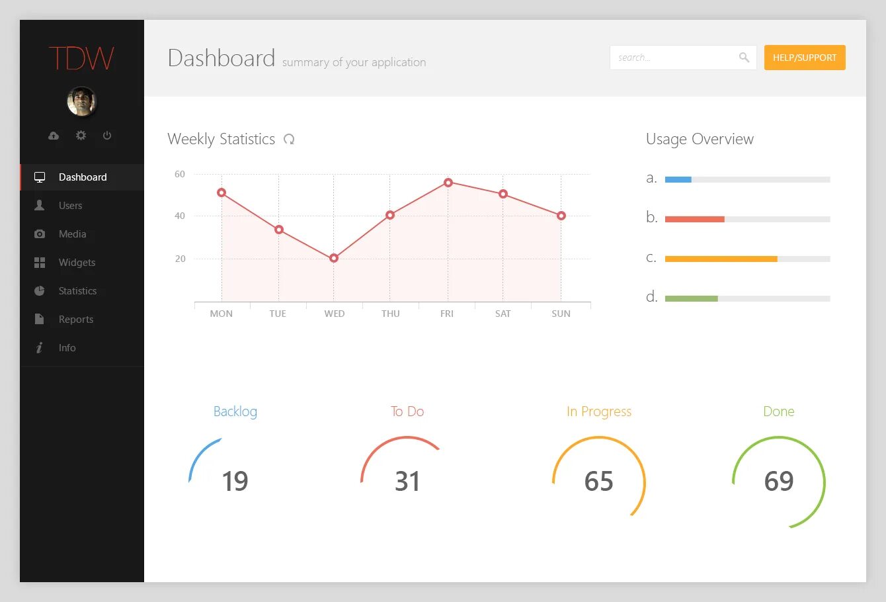
Task: Go to the Users section
Action: click(82, 206)
